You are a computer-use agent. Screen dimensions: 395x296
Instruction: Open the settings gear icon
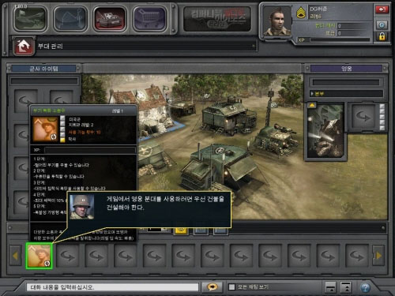click(382, 25)
